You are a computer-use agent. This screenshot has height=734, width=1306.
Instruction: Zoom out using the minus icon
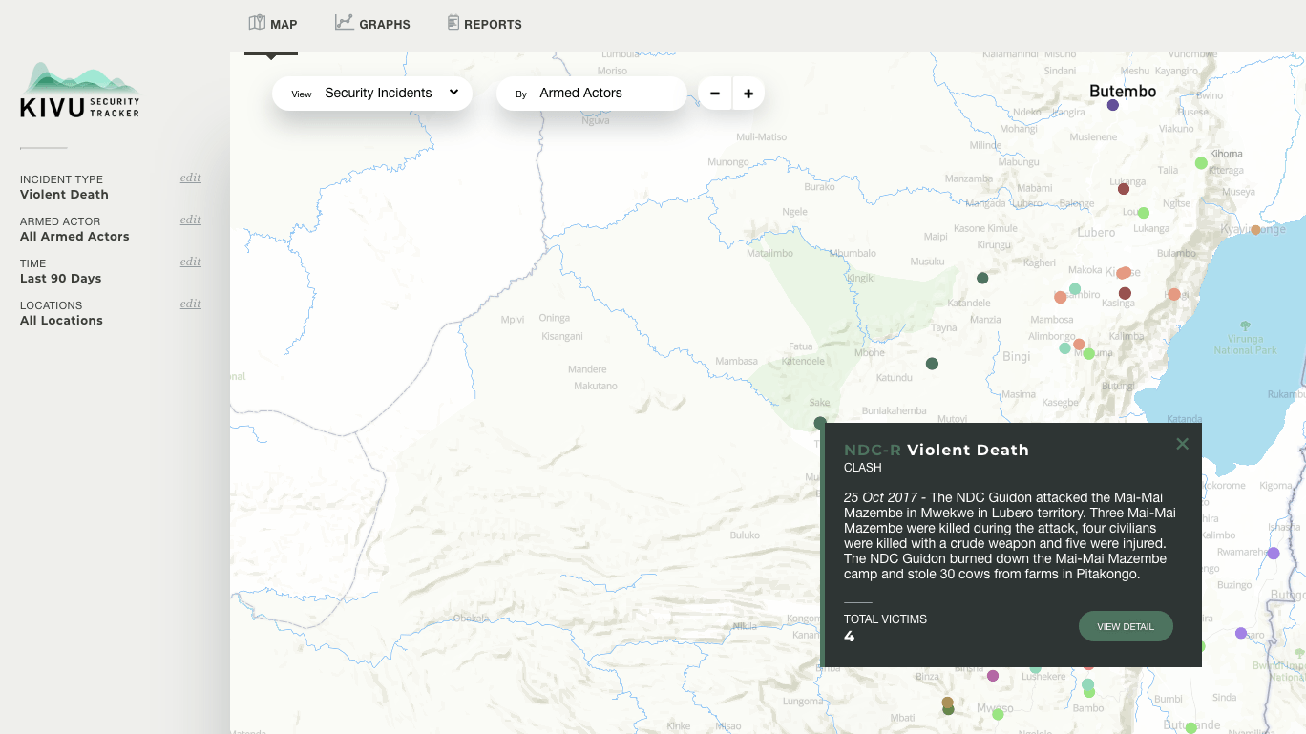pos(715,93)
